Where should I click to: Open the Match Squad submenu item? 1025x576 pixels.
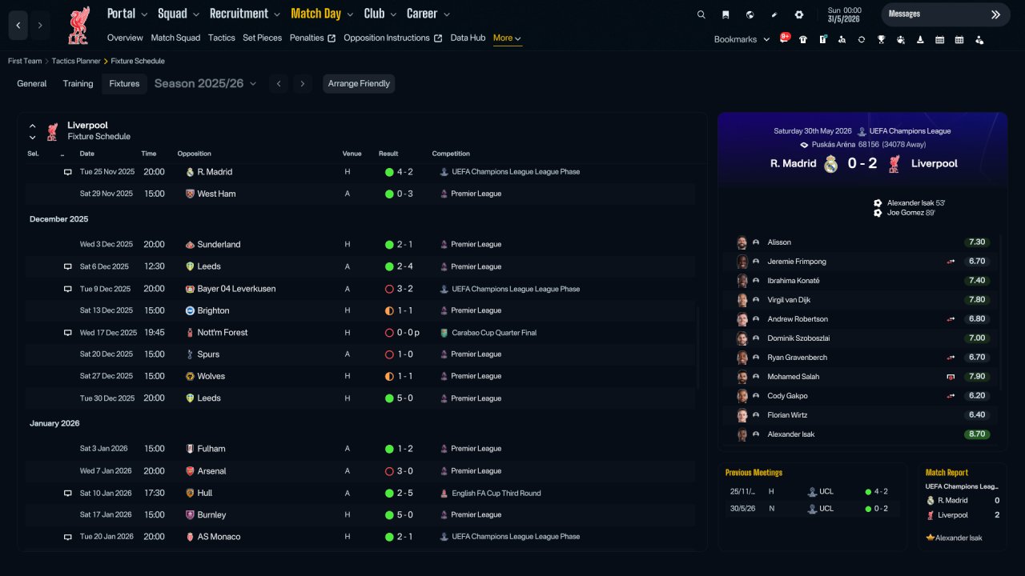(x=175, y=38)
